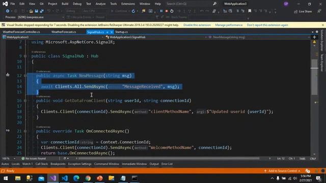
Task: Open the NewMessage(string msg) member dropdown
Action: coord(259,37)
